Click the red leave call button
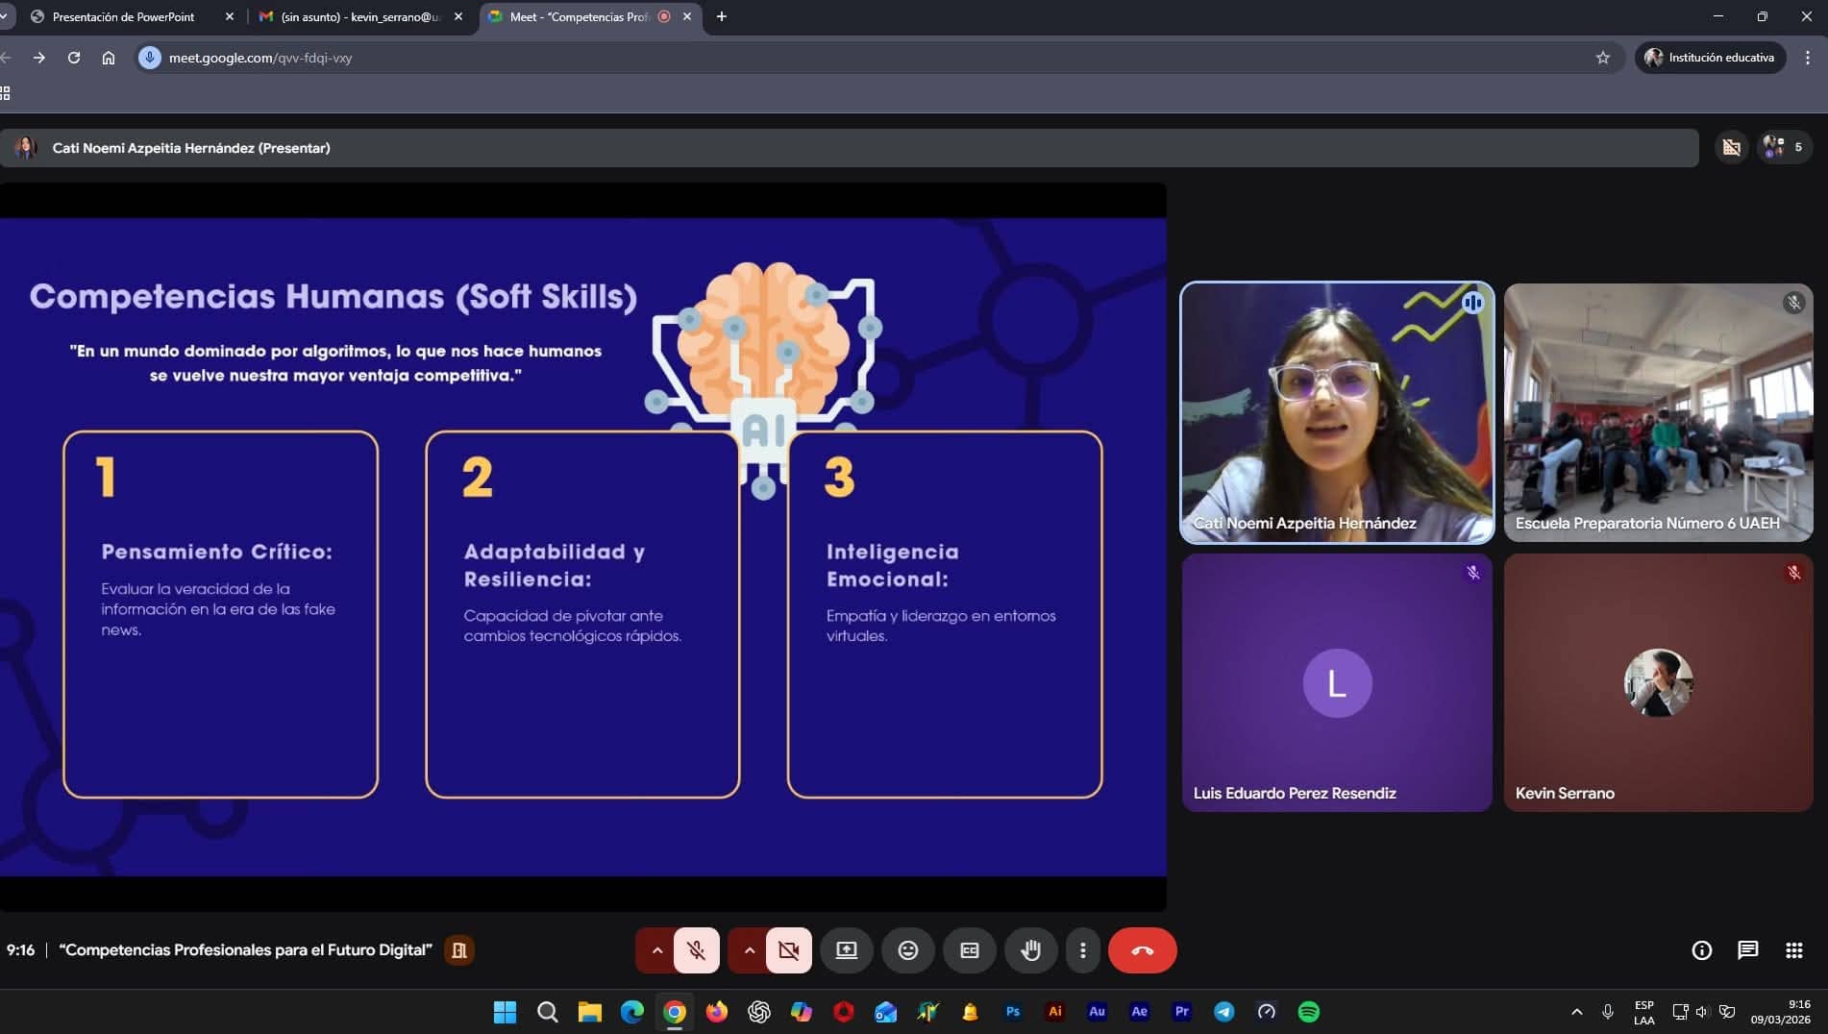The width and height of the screenshot is (1828, 1034). point(1142,950)
